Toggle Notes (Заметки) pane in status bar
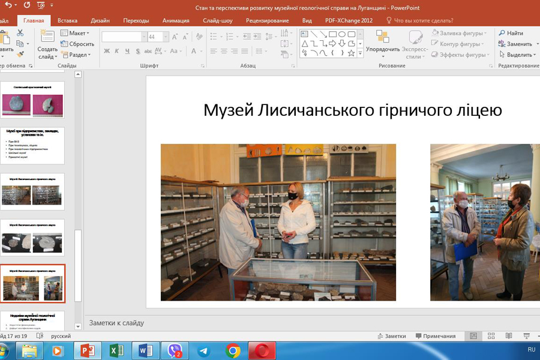This screenshot has height=360, width=540. (391, 336)
